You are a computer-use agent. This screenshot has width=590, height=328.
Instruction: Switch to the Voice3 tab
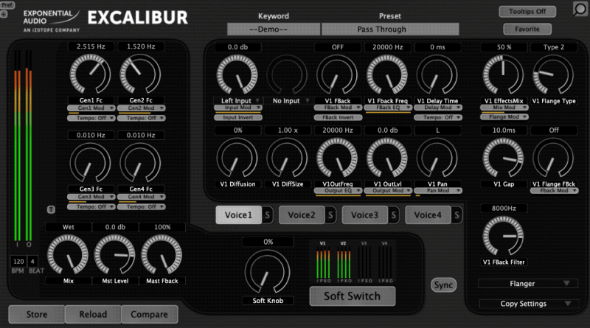tap(365, 215)
